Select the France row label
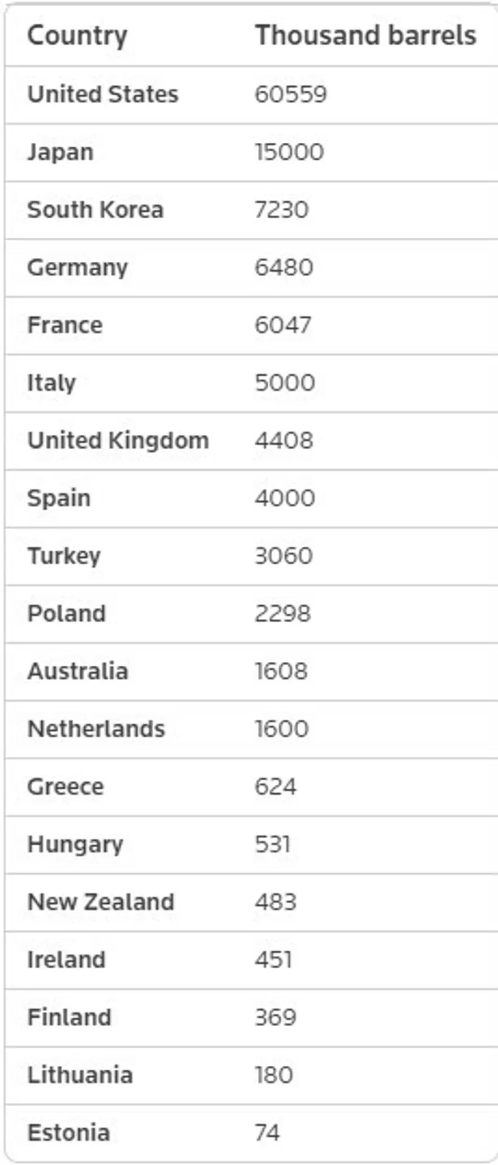498x1165 pixels. (x=65, y=325)
